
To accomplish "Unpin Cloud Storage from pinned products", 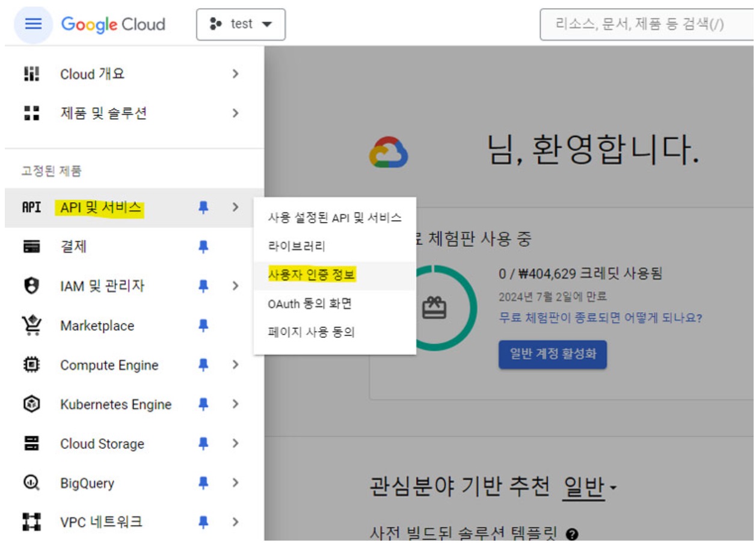I will pyautogui.click(x=203, y=444).
